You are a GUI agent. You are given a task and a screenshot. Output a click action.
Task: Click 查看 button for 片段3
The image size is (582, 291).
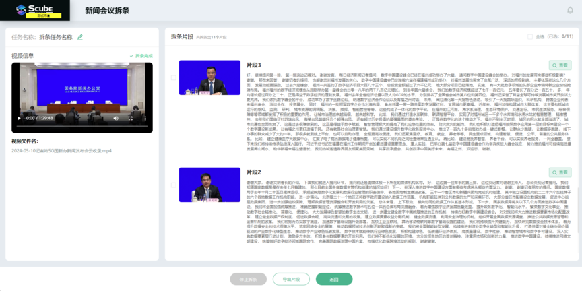click(x=560, y=65)
